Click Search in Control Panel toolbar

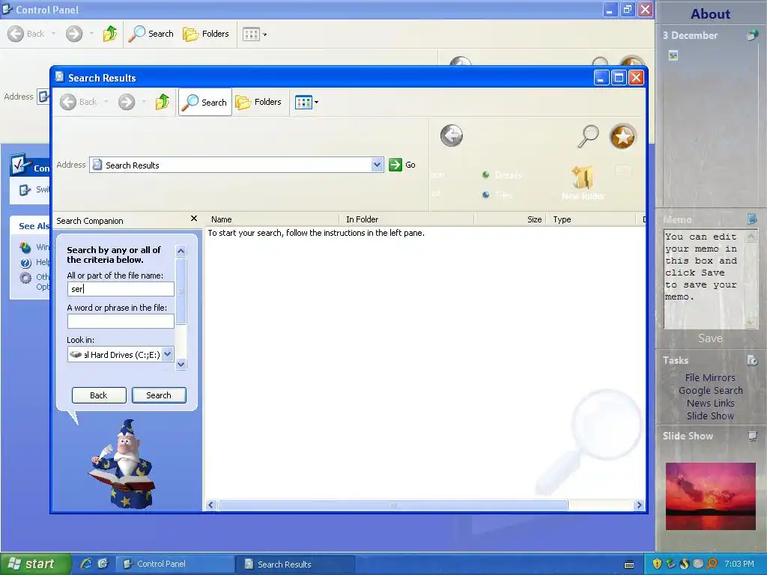pos(151,34)
